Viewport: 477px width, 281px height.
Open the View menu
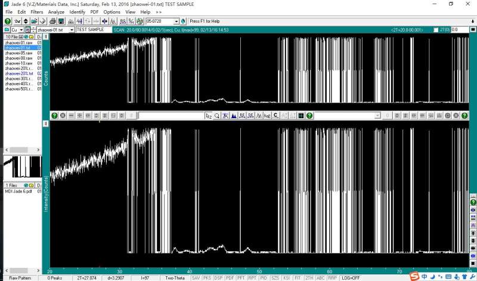coord(130,12)
